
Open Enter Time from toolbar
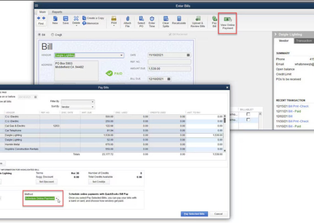click(152, 22)
